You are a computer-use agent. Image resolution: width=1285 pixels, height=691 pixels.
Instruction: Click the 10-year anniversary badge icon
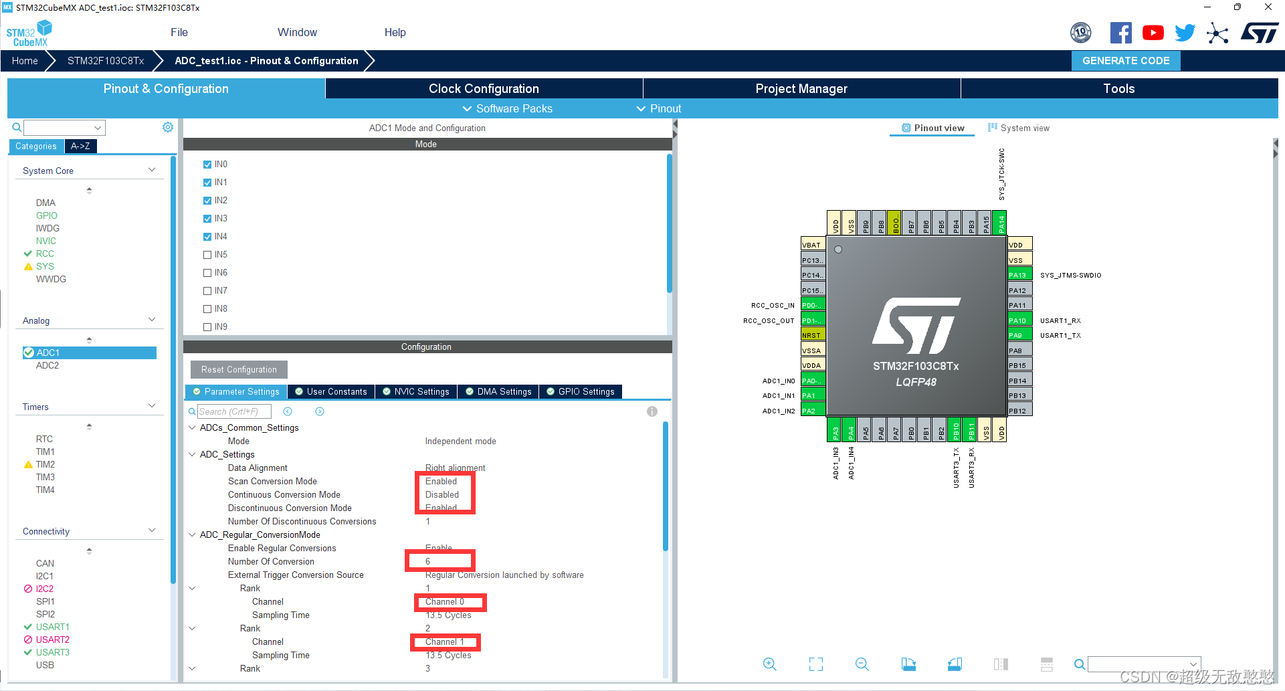pos(1081,33)
